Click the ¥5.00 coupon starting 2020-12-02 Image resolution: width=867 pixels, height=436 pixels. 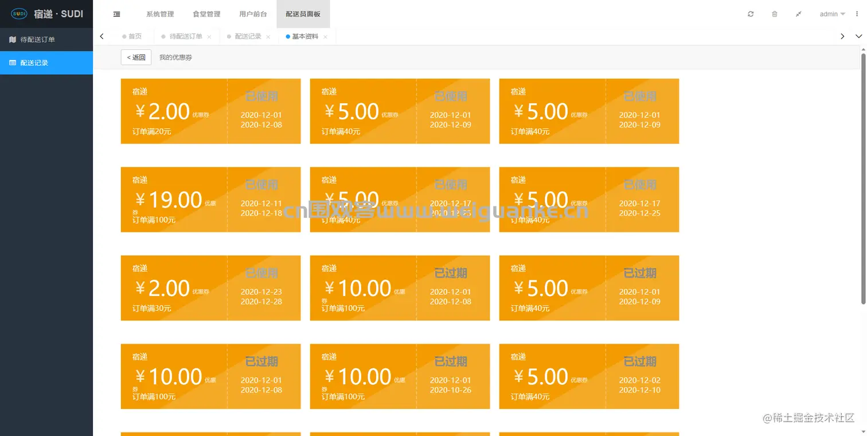tap(589, 376)
